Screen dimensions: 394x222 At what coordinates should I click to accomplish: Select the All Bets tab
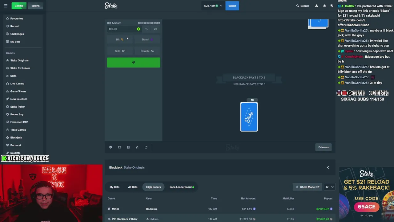tap(133, 187)
